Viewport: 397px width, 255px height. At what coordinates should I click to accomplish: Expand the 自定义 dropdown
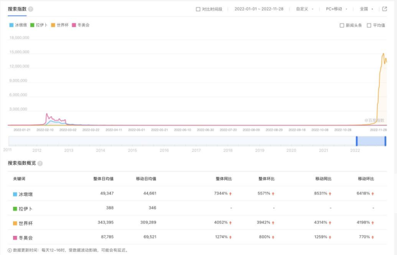[x=305, y=9]
